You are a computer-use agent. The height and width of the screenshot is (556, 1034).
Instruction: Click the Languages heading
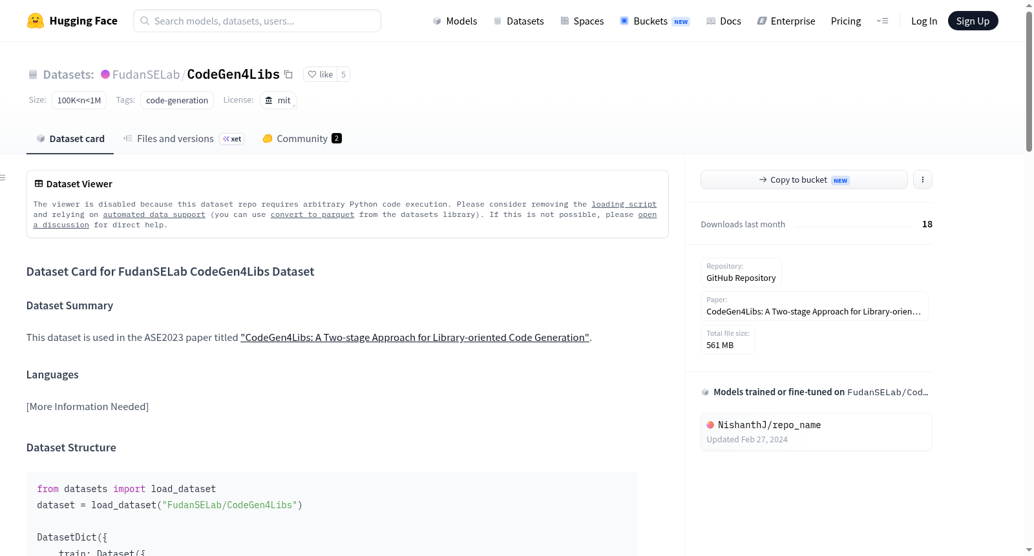[52, 375]
